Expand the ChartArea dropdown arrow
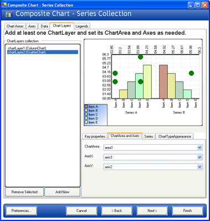 199,148
